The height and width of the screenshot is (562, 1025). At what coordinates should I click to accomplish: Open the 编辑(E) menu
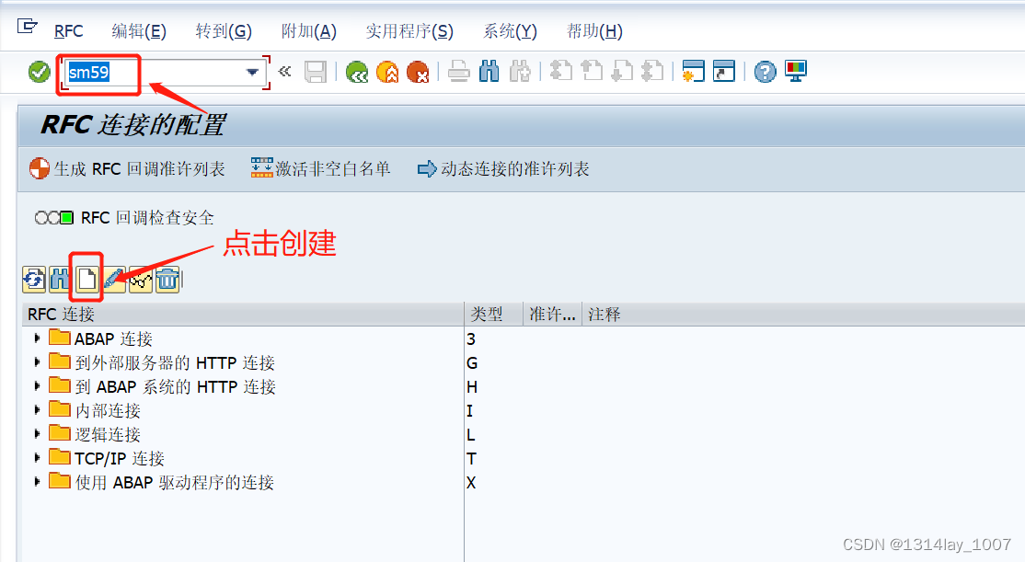pyautogui.click(x=139, y=31)
